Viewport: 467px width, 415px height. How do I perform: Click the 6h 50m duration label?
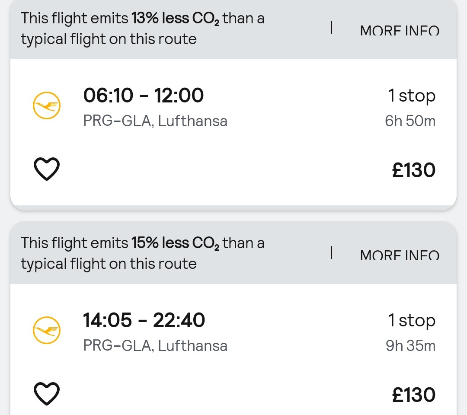click(x=410, y=121)
